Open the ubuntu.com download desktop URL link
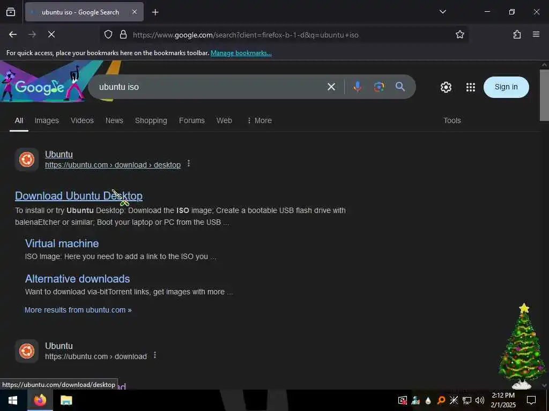 click(113, 165)
